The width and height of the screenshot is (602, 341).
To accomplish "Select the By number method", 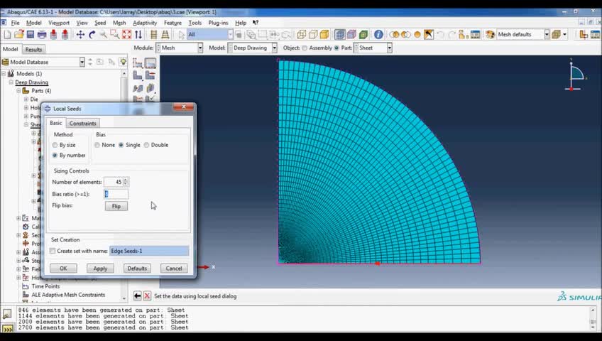I will 55,155.
